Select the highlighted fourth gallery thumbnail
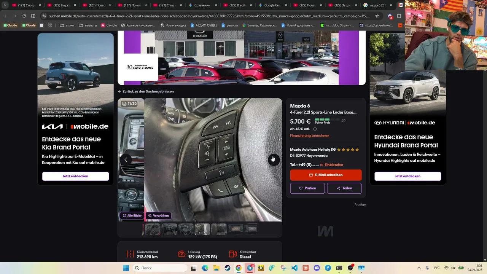This screenshot has height=274, width=487. [x=202, y=229]
